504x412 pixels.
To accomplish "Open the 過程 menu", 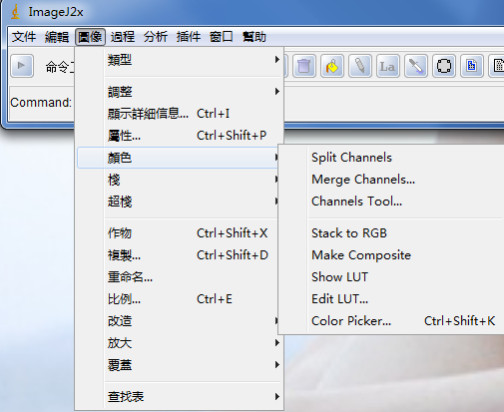I will click(x=123, y=37).
